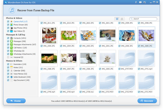Click the Voice Memos waveform icon

(11, 74)
